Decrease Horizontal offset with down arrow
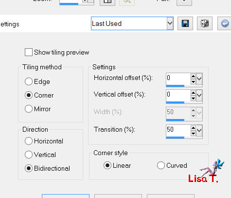The image size is (231, 198). 193,82
